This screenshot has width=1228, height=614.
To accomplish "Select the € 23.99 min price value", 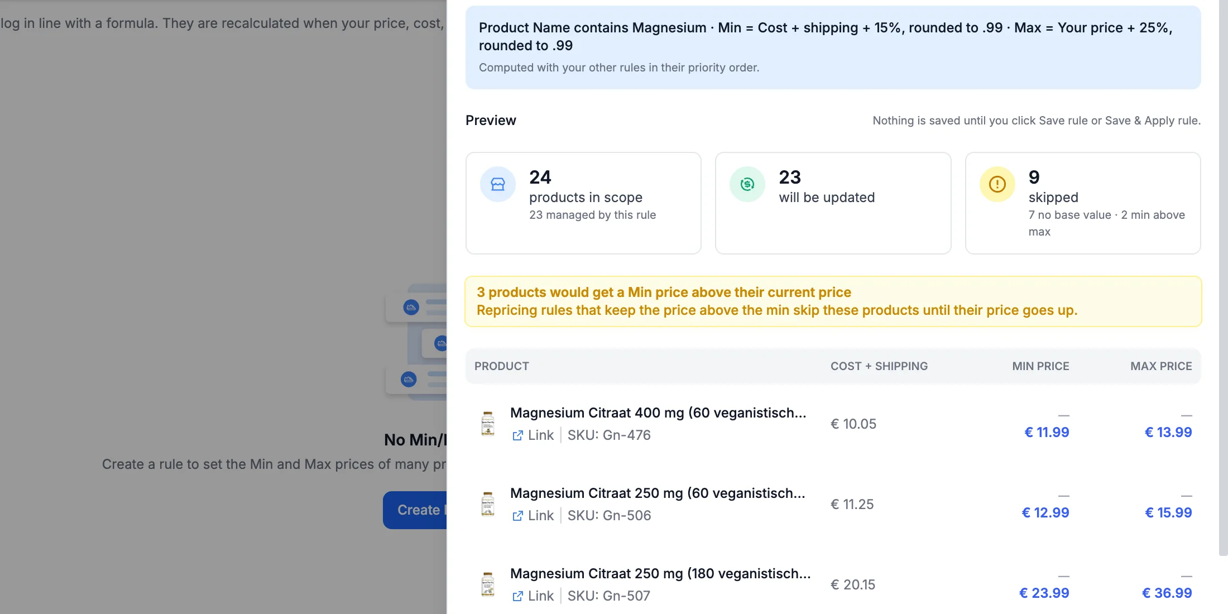I will (1044, 593).
